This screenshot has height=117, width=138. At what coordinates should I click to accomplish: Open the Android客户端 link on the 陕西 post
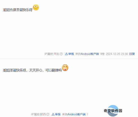tap(77, 114)
